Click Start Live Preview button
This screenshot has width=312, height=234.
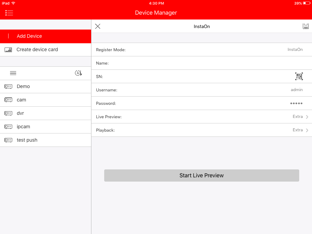tap(202, 175)
